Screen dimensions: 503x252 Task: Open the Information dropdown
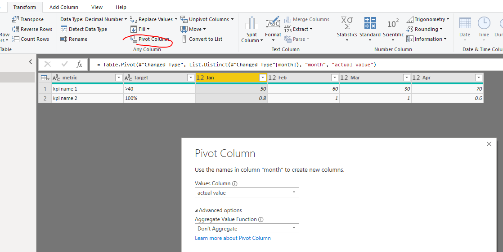coord(427,39)
